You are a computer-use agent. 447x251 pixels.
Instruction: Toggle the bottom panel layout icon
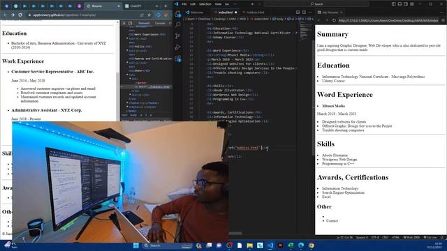[x=400, y=4]
